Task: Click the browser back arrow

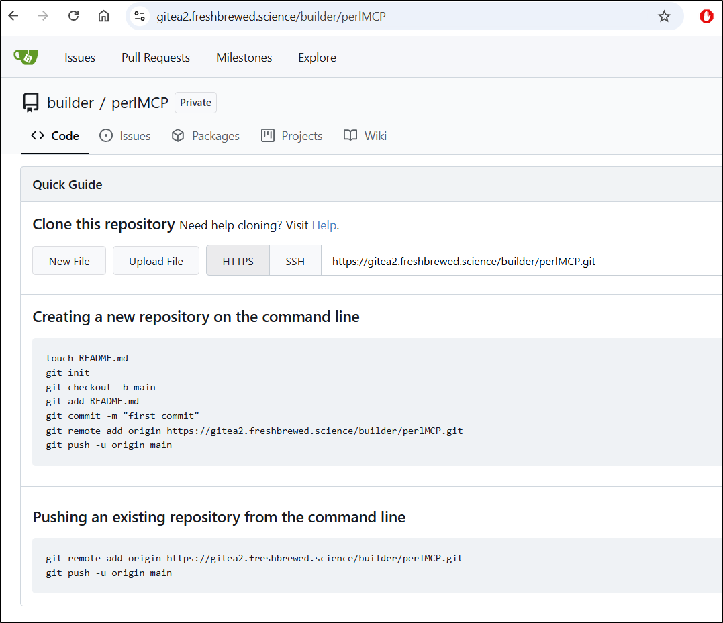Action: click(13, 16)
